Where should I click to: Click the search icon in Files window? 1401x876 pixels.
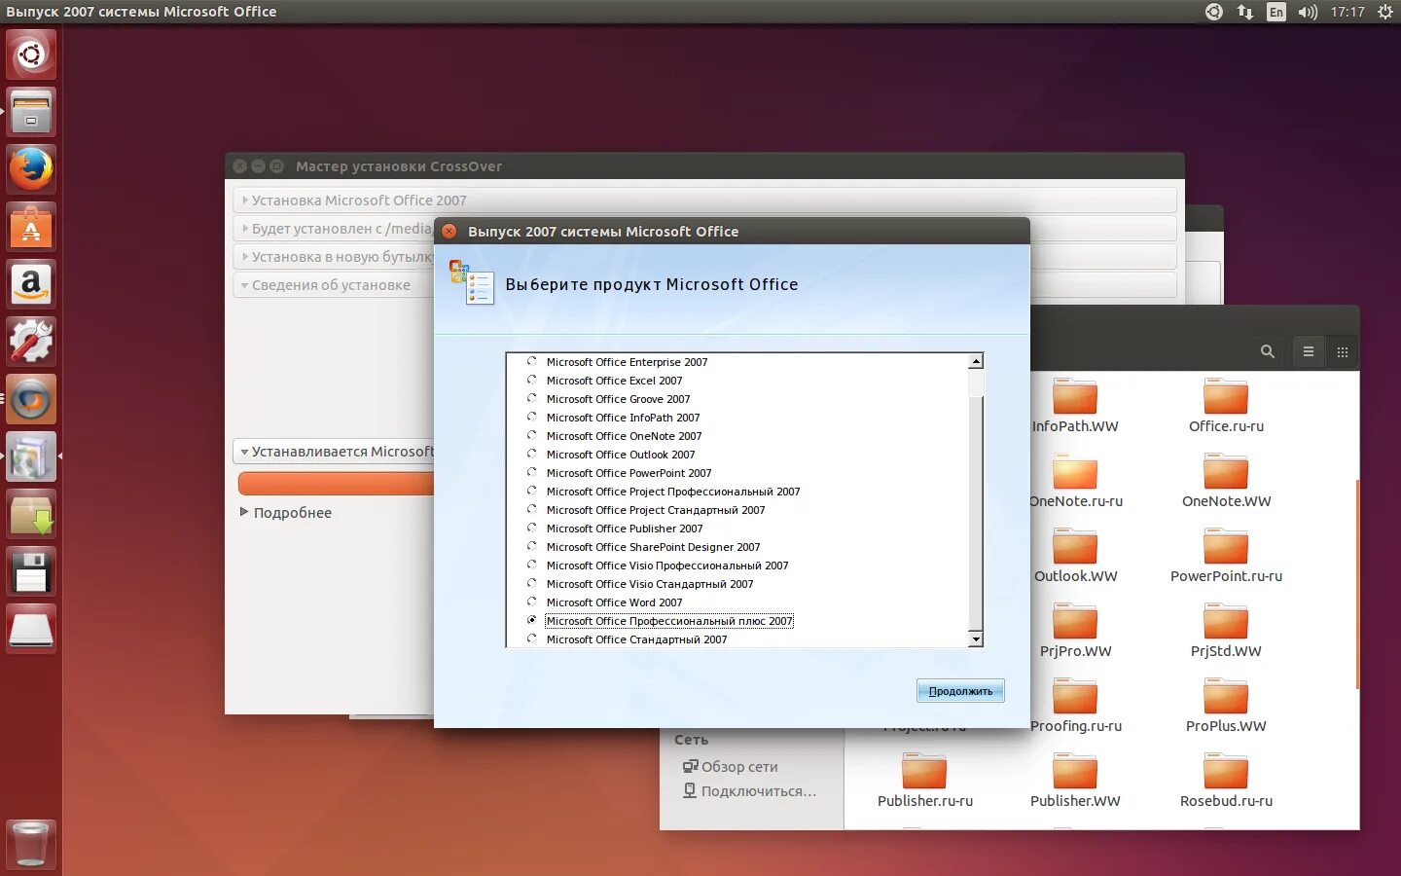tap(1267, 352)
